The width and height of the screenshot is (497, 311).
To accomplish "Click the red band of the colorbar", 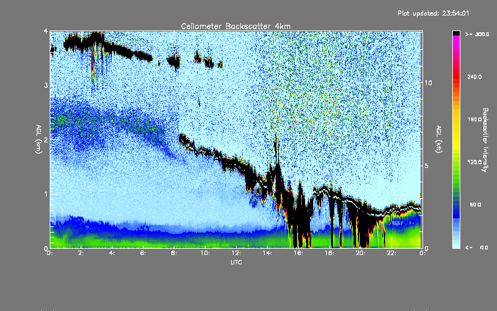I will [456, 76].
